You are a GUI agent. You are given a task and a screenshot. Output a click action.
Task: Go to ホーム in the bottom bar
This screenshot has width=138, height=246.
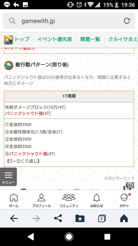pyautogui.click(x=14, y=201)
